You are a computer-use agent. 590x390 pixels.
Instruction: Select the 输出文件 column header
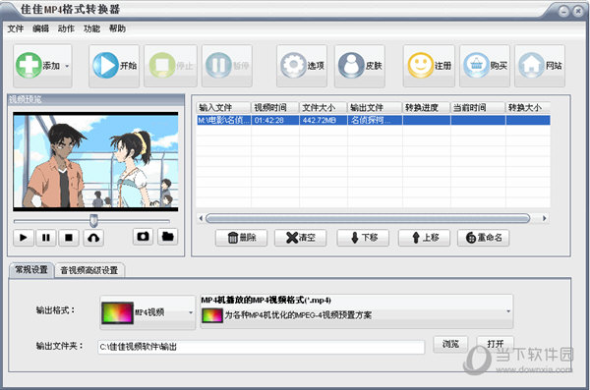click(375, 107)
